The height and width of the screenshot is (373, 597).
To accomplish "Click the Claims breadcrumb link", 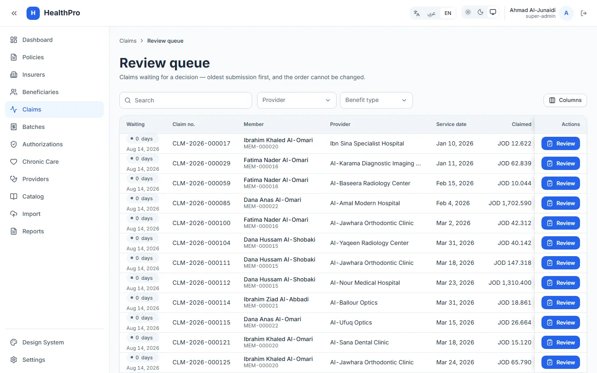I will [128, 41].
